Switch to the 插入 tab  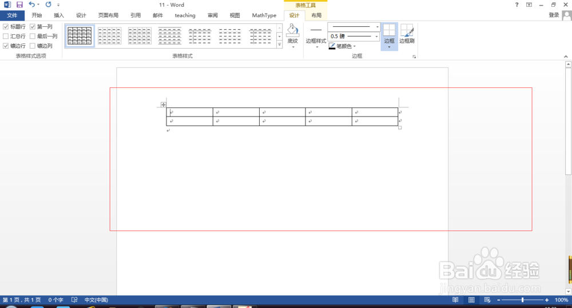point(59,15)
